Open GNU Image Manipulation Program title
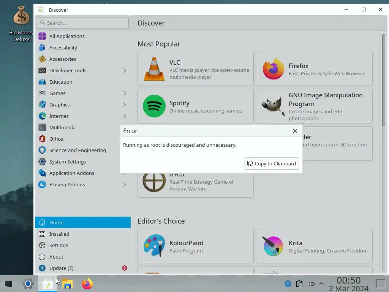Image resolution: width=389 pixels, height=292 pixels. (x=326, y=99)
